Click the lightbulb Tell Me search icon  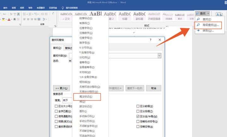[x=62, y=8]
